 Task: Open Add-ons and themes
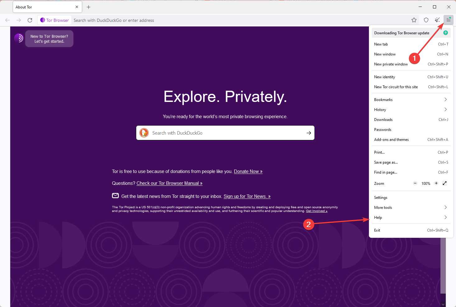pyautogui.click(x=411, y=140)
